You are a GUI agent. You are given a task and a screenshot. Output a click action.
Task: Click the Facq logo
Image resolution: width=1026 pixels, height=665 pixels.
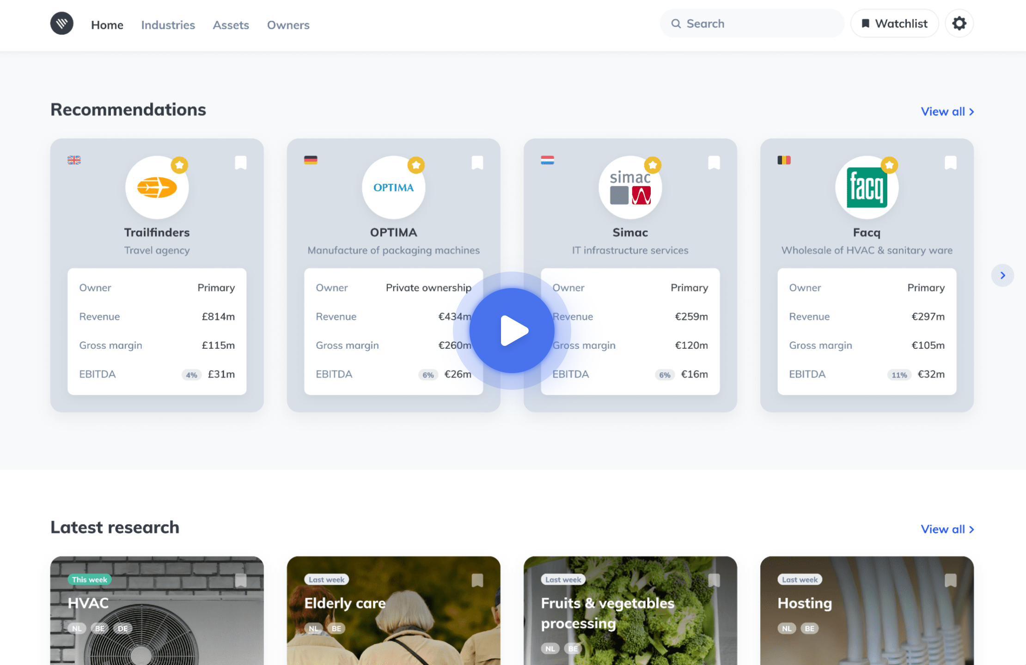[867, 187]
